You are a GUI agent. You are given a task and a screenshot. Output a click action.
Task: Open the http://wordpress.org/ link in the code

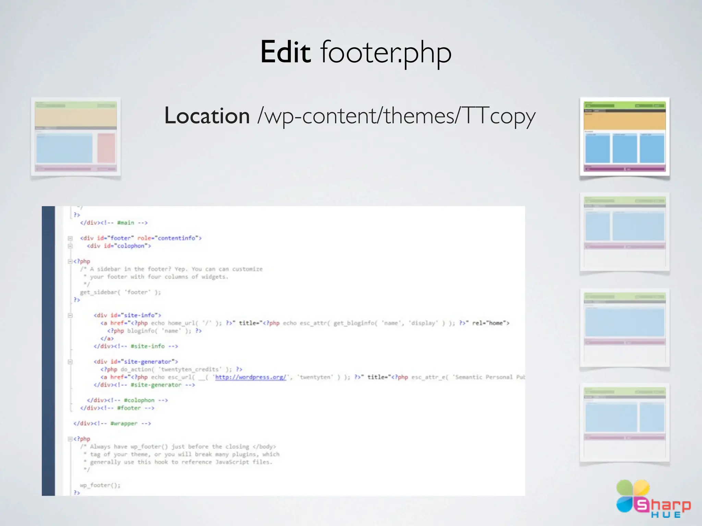[x=251, y=377]
